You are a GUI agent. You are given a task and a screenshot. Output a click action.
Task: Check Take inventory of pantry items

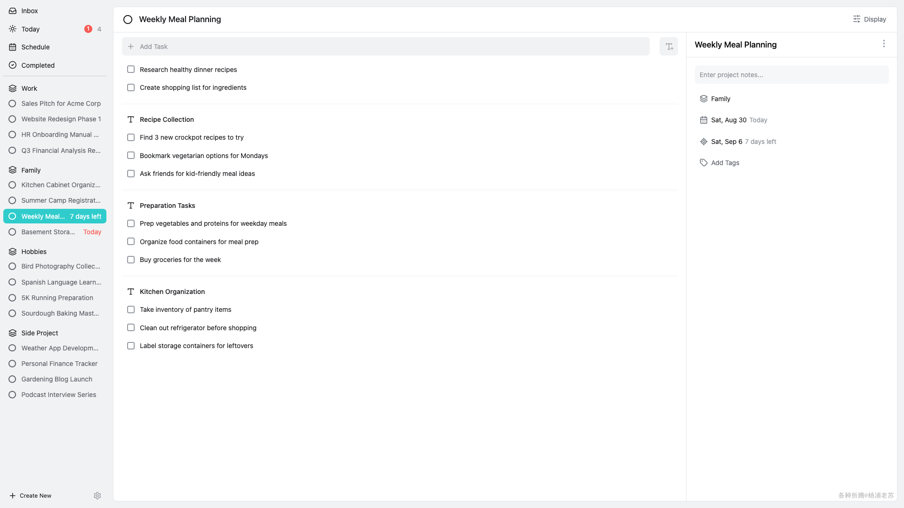tap(130, 310)
